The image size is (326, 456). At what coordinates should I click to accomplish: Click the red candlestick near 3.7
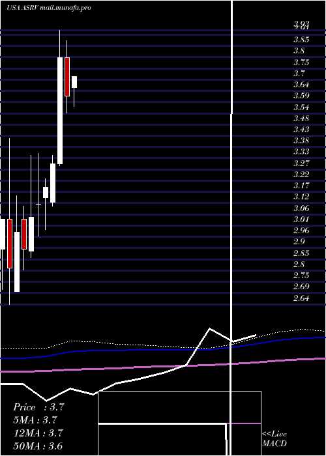(67, 77)
